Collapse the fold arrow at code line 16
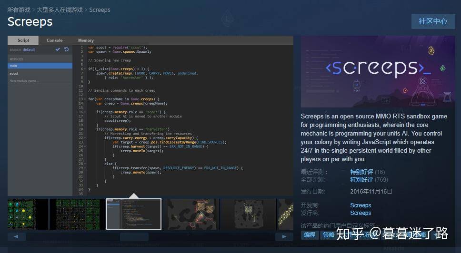The width and height of the screenshot is (461, 253). coord(85,112)
